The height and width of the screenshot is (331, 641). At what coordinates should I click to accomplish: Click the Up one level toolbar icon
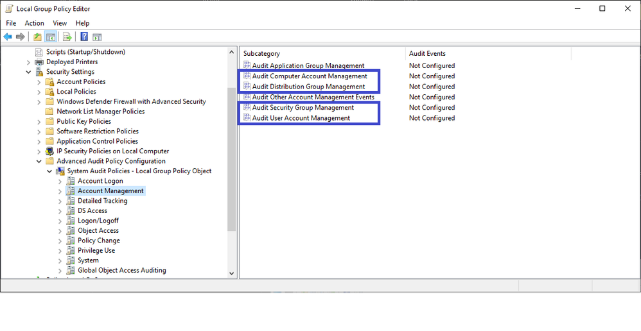coord(38,37)
